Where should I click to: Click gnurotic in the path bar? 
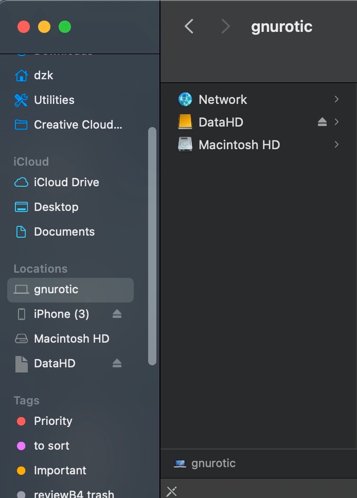(213, 463)
